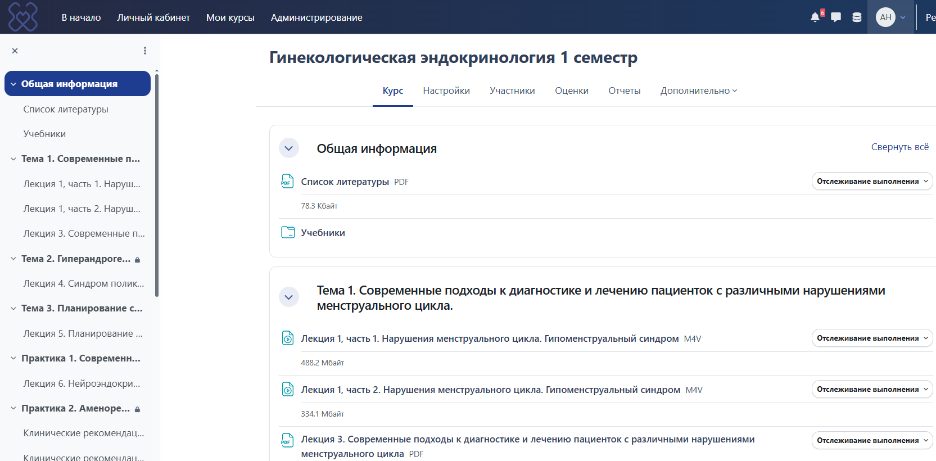Image resolution: width=936 pixels, height=461 pixels.
Task: Click the database stack icon in header
Action: click(x=857, y=17)
